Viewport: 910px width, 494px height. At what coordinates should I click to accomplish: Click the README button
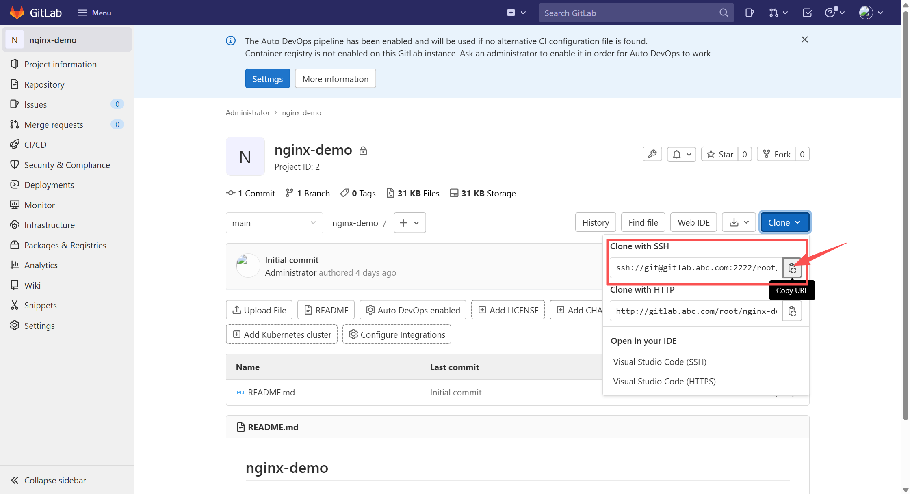pos(326,310)
